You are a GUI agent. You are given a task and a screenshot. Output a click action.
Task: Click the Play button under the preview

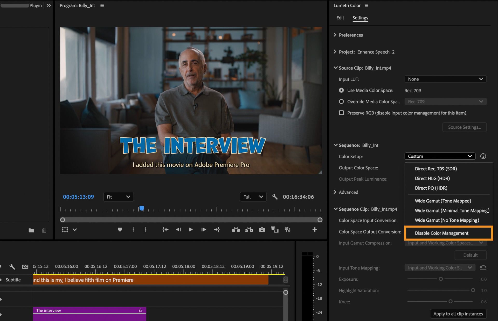[191, 229]
